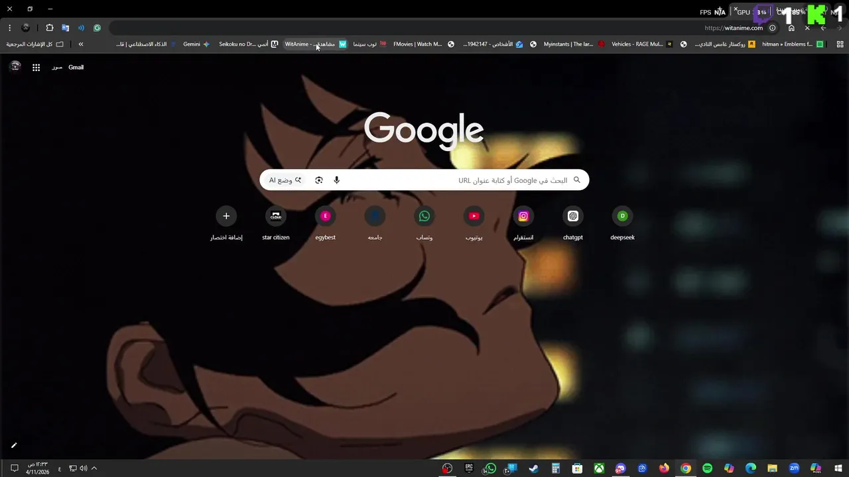Open the Extensions puzzle icon

(x=50, y=28)
